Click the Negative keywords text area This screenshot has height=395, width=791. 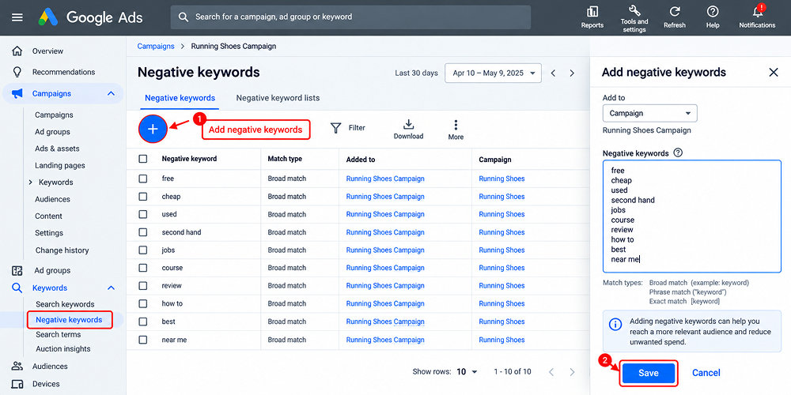pyautogui.click(x=691, y=216)
